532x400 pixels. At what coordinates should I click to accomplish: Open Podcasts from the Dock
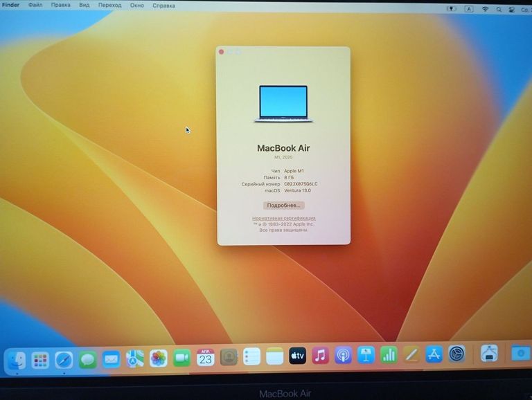[x=343, y=356]
